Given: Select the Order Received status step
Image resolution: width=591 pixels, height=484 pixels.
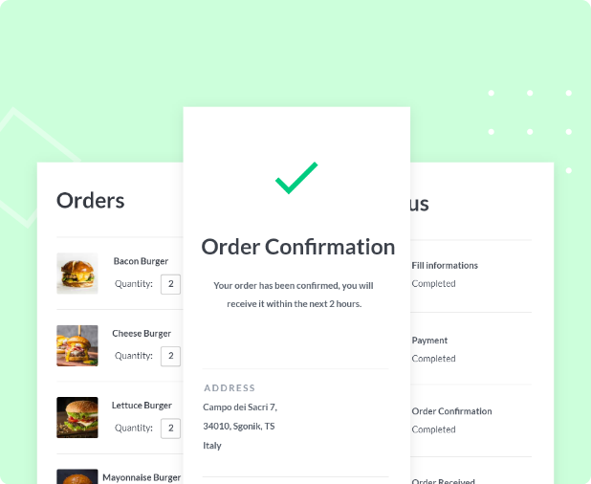Looking at the screenshot, I should (443, 481).
